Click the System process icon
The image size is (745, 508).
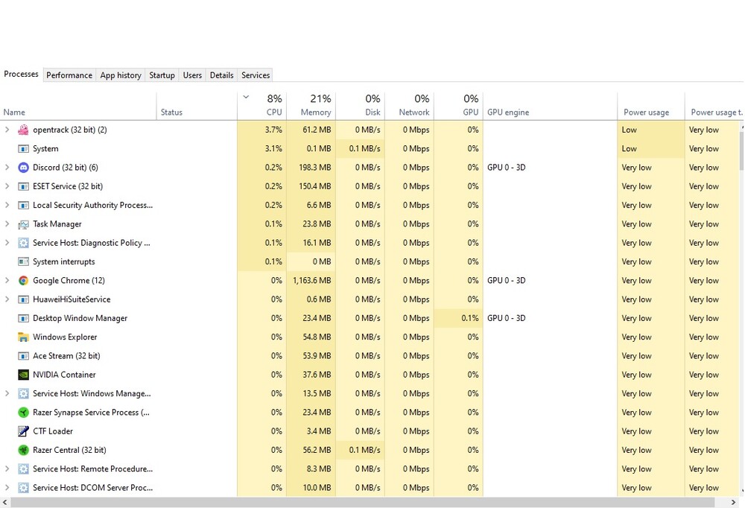click(x=23, y=149)
